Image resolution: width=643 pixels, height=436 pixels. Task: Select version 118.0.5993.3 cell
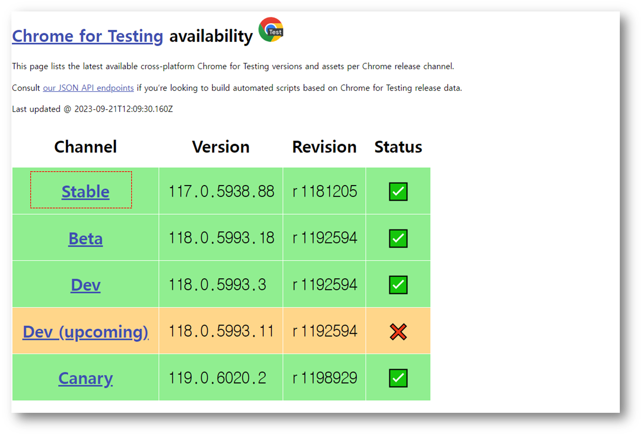pos(221,284)
